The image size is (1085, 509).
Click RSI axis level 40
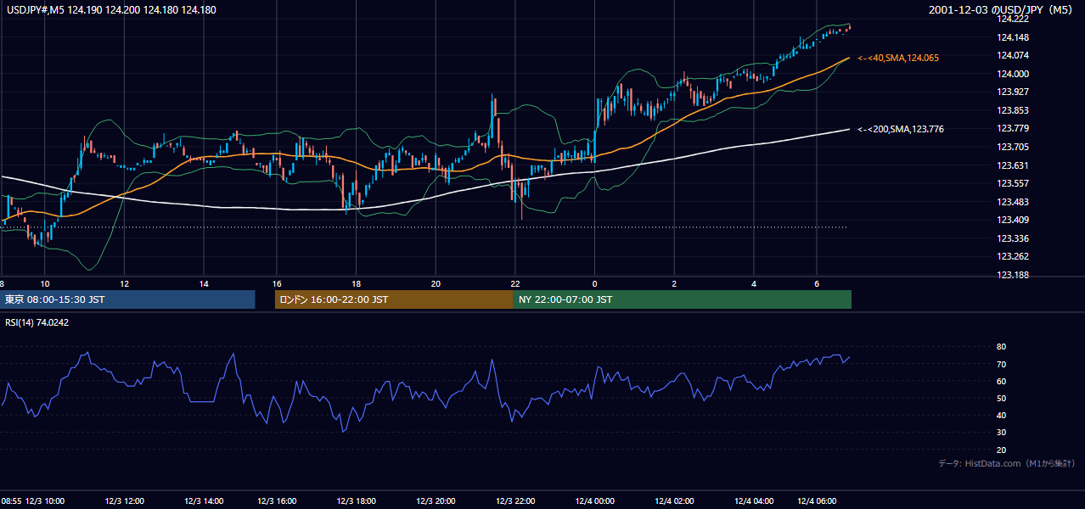pyautogui.click(x=1002, y=416)
